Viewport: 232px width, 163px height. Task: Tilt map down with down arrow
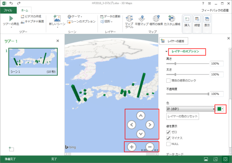[141, 134]
